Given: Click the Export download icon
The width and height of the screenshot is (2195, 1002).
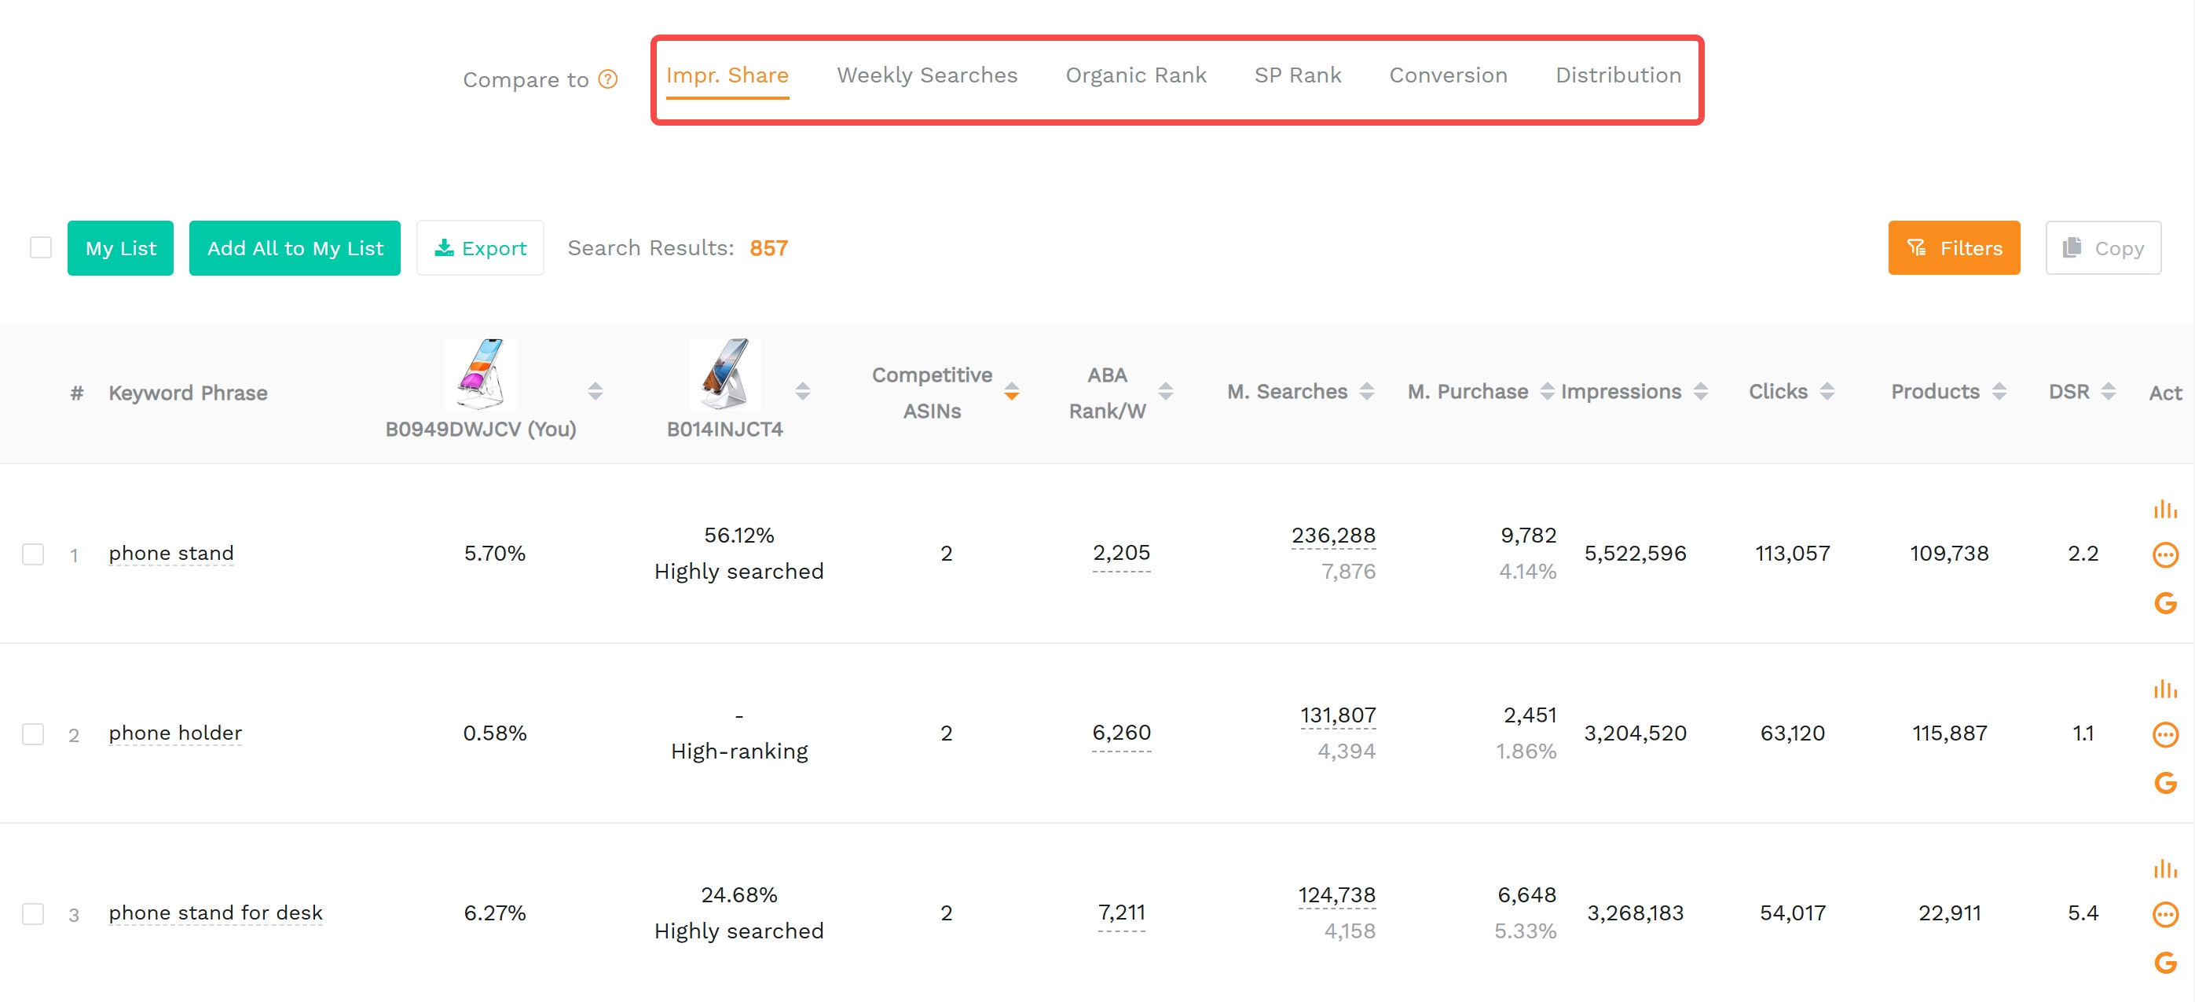Looking at the screenshot, I should point(444,248).
